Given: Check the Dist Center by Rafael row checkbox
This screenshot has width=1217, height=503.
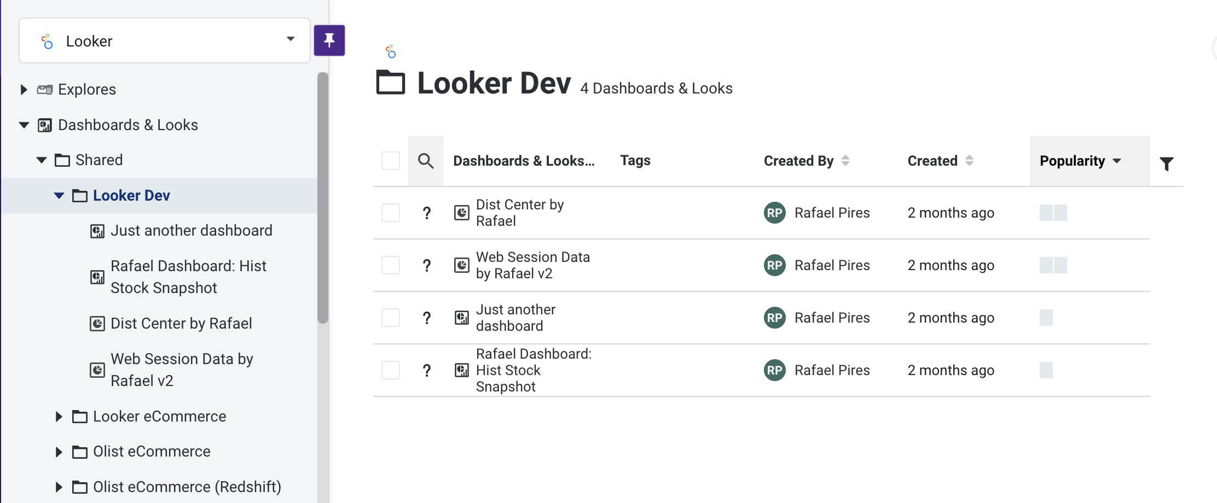Looking at the screenshot, I should (x=391, y=213).
